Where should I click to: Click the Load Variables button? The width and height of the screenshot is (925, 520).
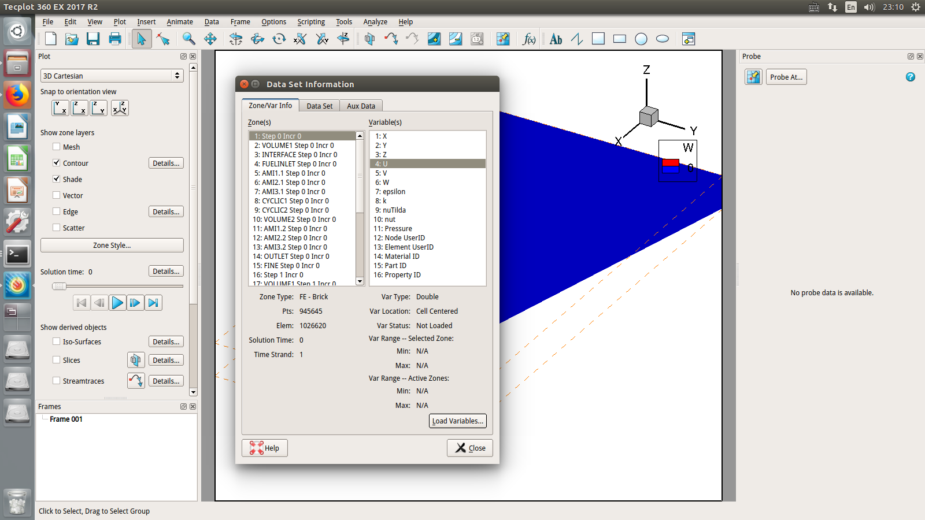click(x=457, y=421)
